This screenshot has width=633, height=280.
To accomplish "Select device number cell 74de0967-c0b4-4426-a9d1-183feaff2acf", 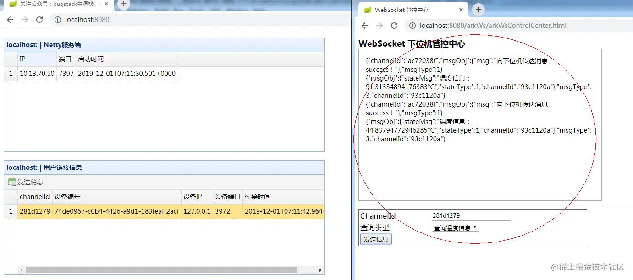I will pos(117,211).
